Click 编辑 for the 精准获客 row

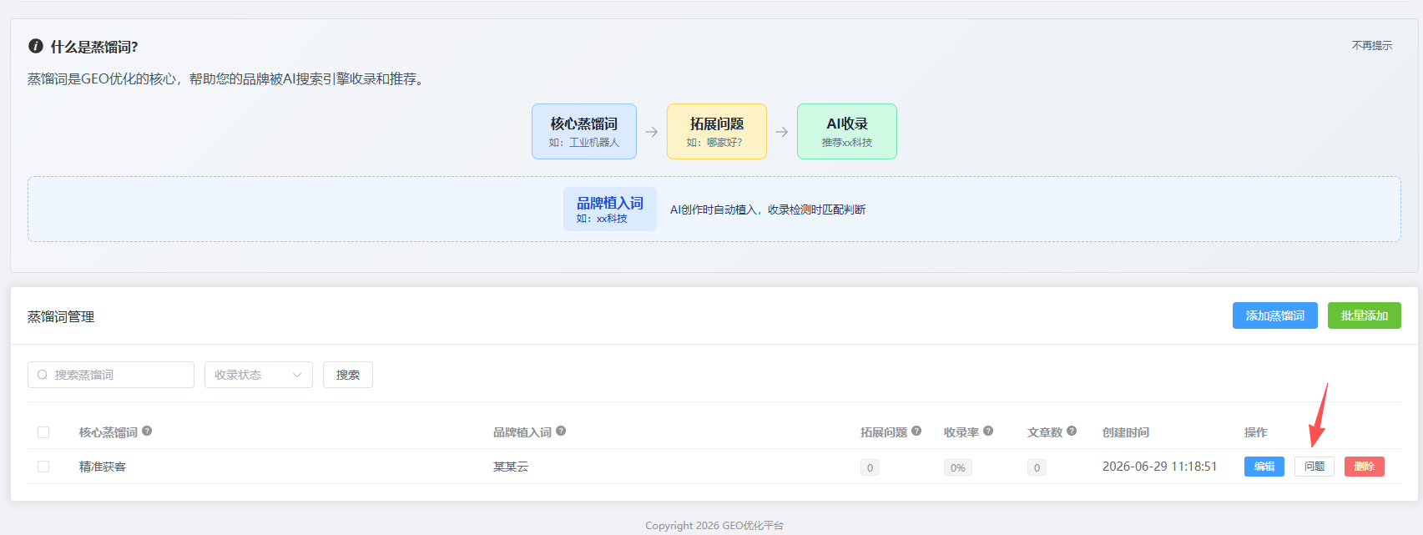(1264, 467)
